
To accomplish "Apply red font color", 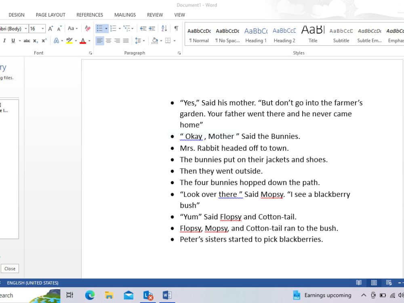I will [83, 41].
